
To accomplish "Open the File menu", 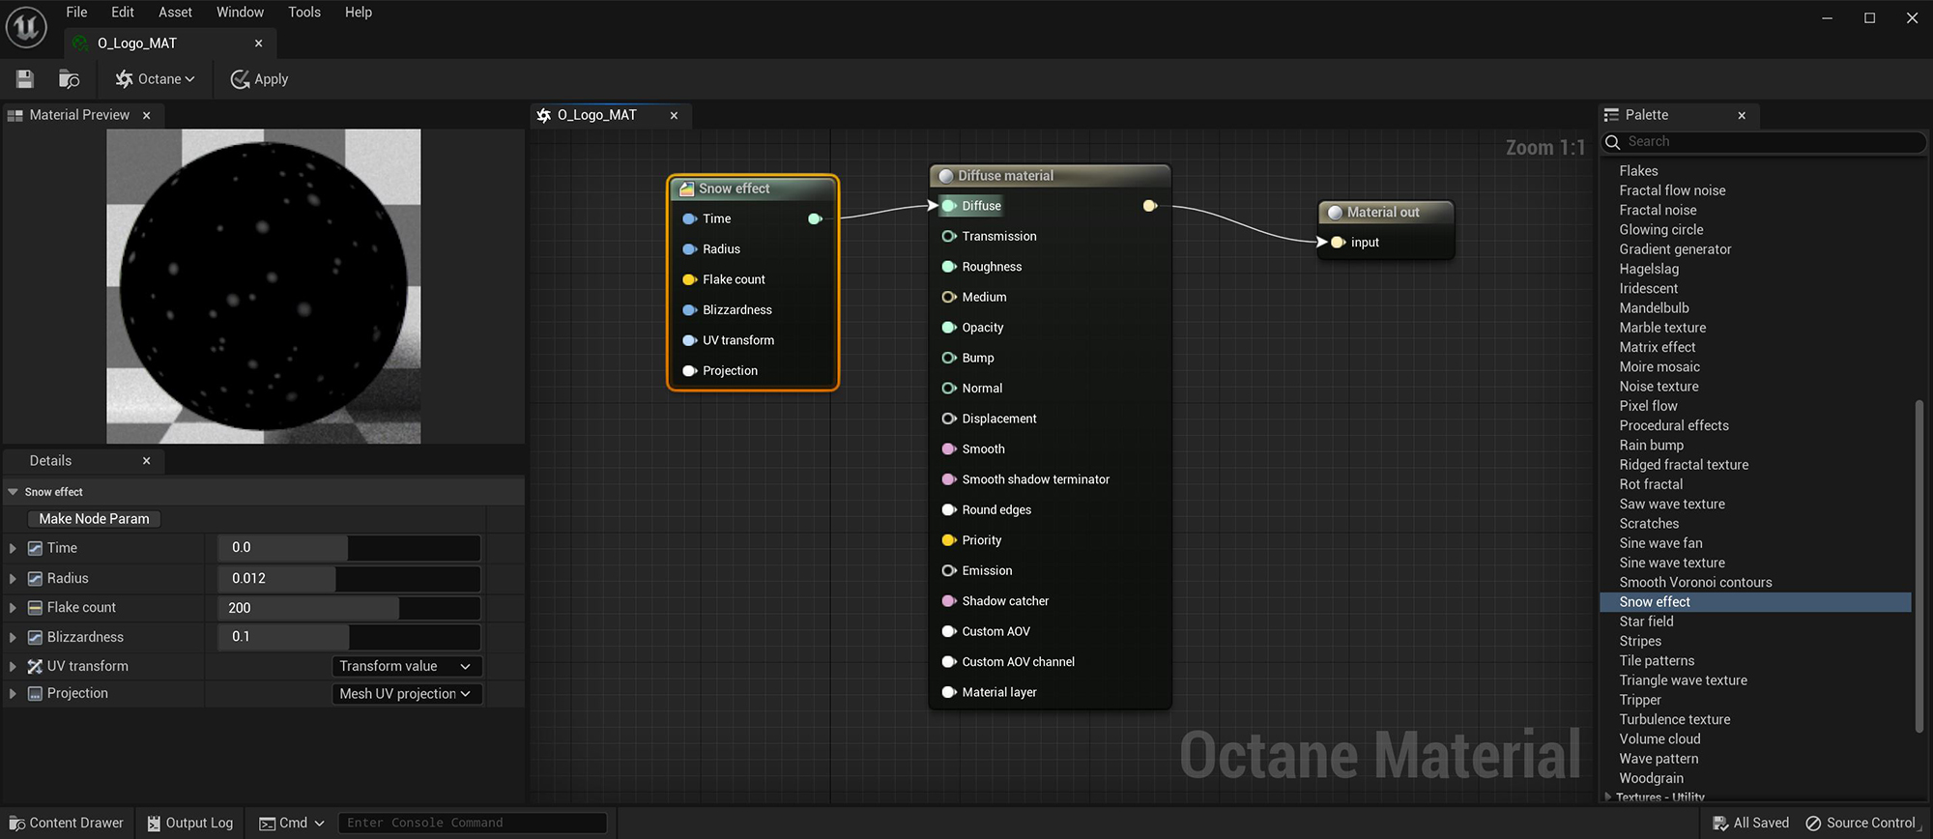I will [76, 13].
